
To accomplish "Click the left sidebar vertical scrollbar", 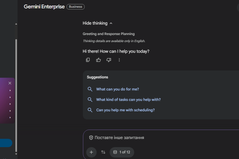I will [x=16, y=95].
